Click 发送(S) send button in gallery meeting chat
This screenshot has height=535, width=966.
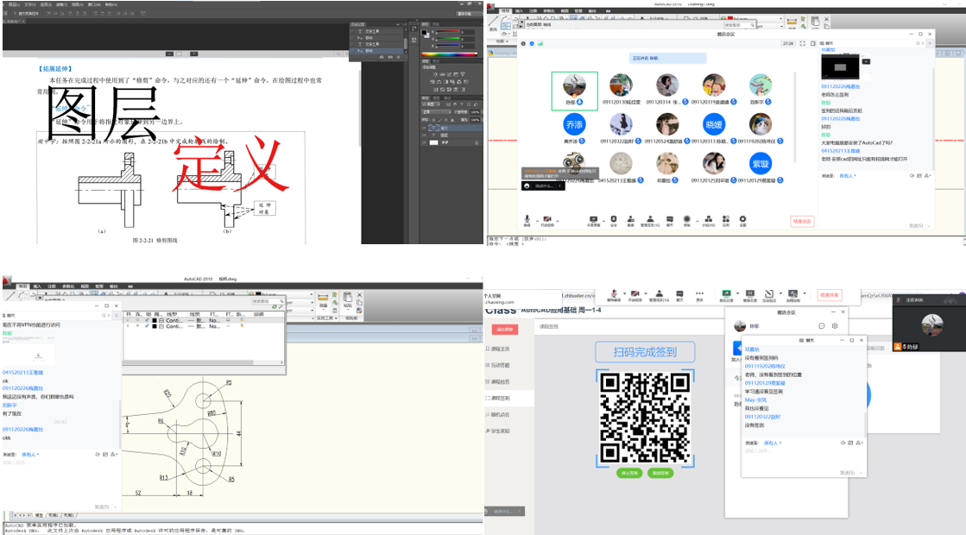pyautogui.click(x=915, y=226)
